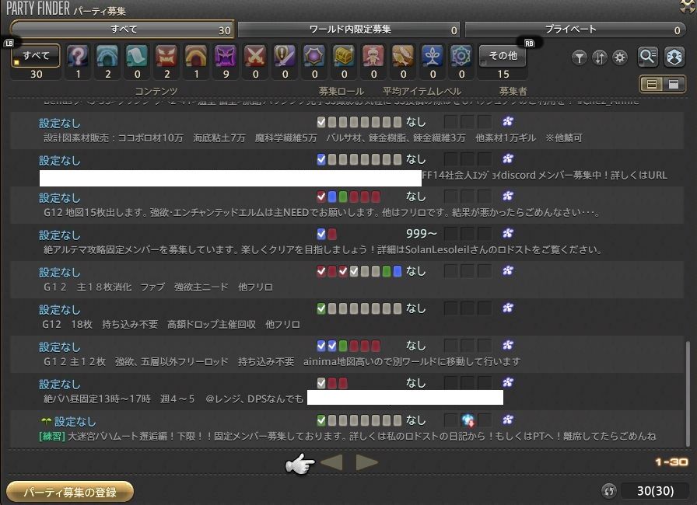Select the Guildhests scroll category icon

pos(137,56)
